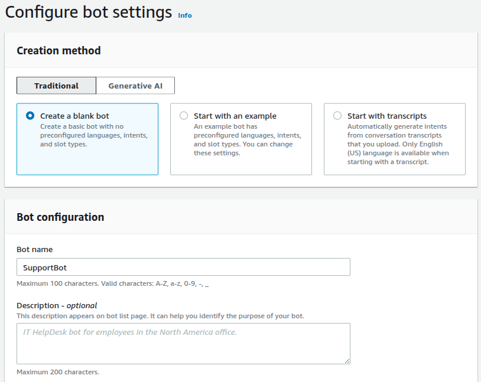Click the Bot name field containing SupportBot

click(x=183, y=267)
